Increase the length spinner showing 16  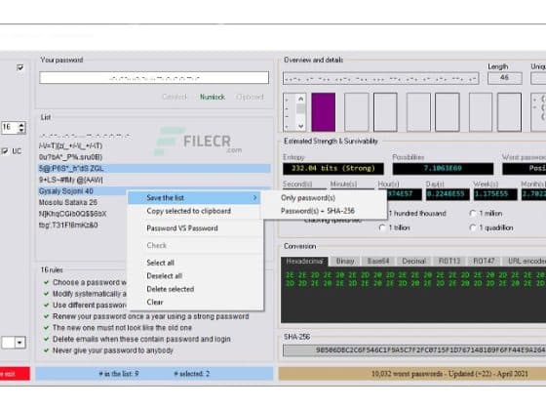click(21, 125)
